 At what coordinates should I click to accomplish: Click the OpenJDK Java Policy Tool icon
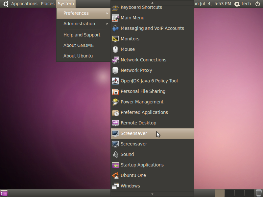[115, 81]
